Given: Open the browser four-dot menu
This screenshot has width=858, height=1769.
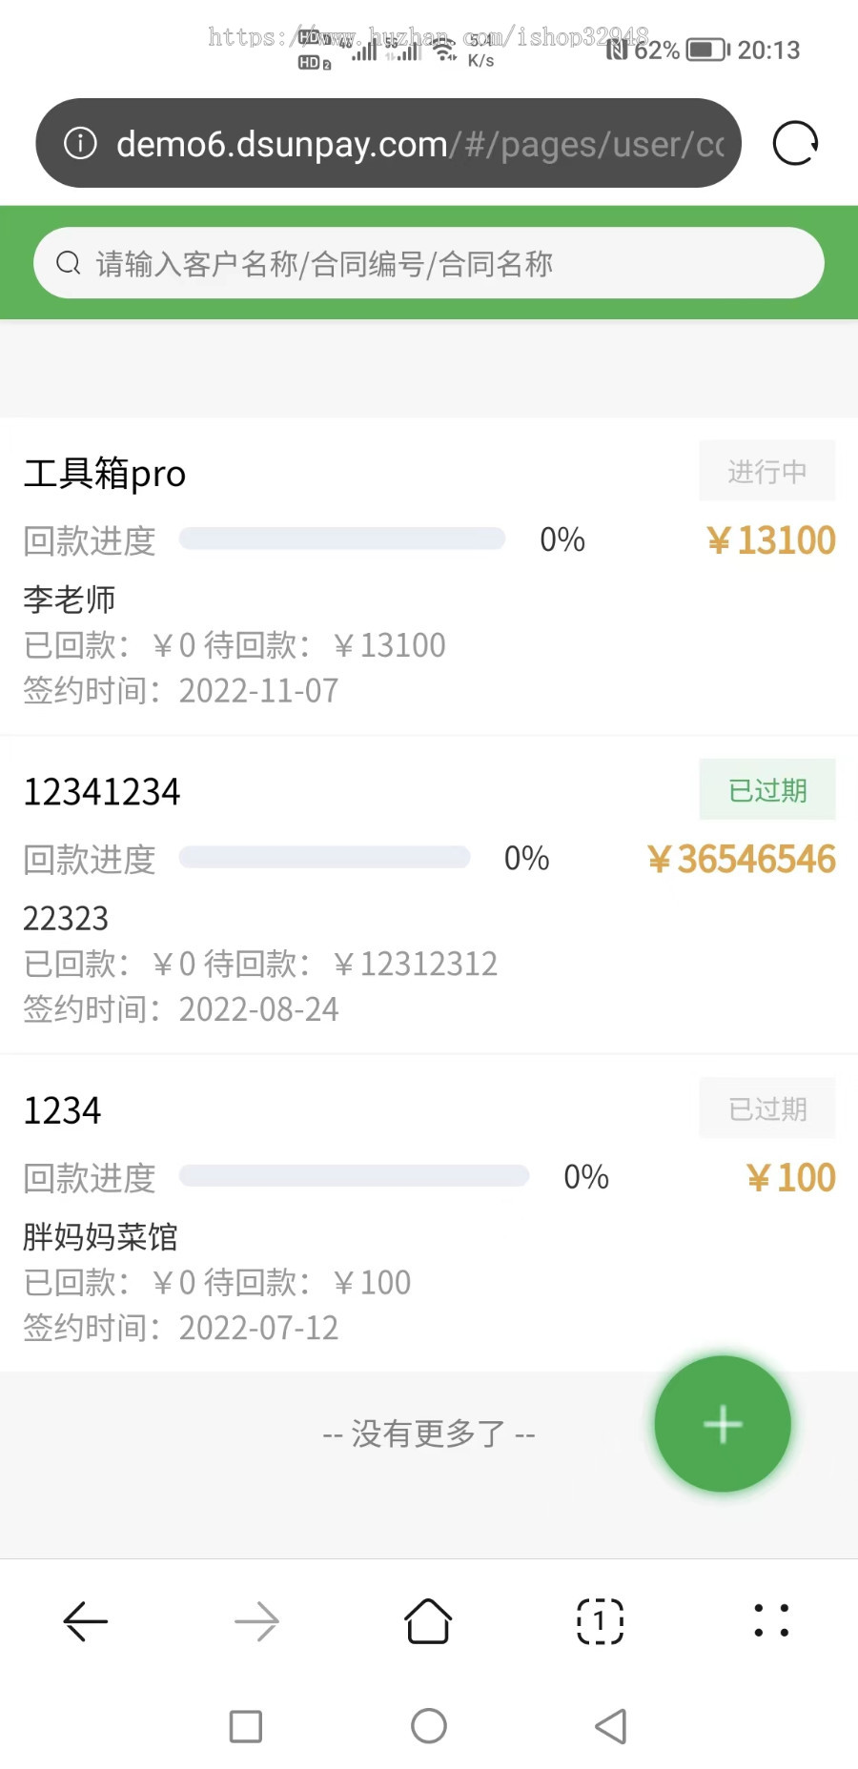Looking at the screenshot, I should coord(771,1621).
